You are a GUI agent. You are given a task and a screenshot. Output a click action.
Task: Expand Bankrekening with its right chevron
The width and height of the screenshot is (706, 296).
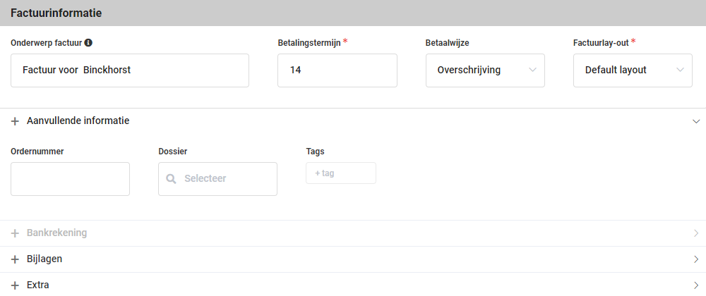697,233
